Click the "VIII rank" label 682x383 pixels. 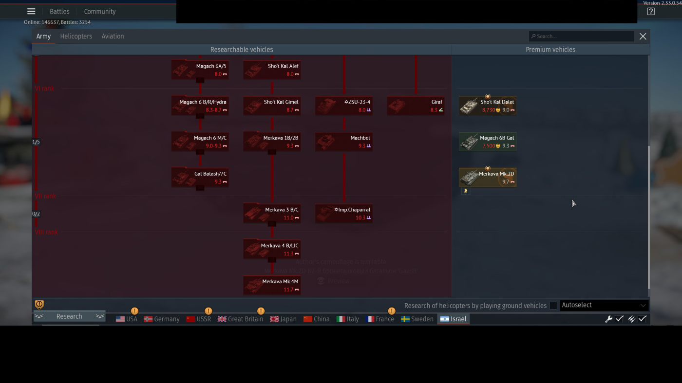(46, 232)
